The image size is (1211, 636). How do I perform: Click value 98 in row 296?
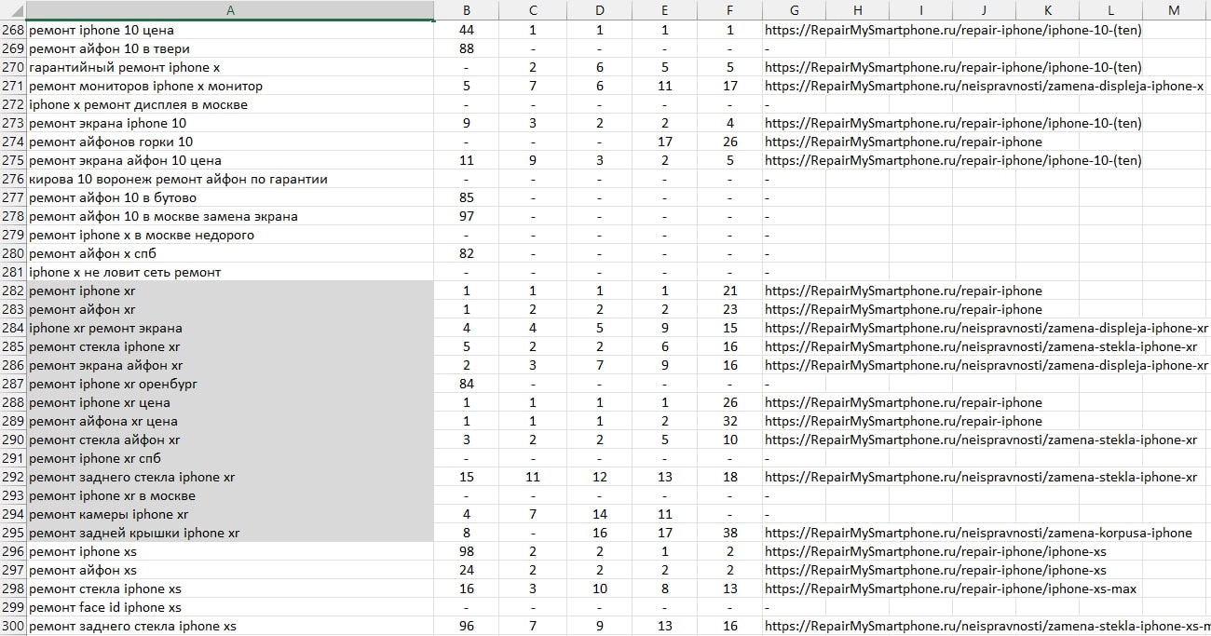pyautogui.click(x=467, y=551)
